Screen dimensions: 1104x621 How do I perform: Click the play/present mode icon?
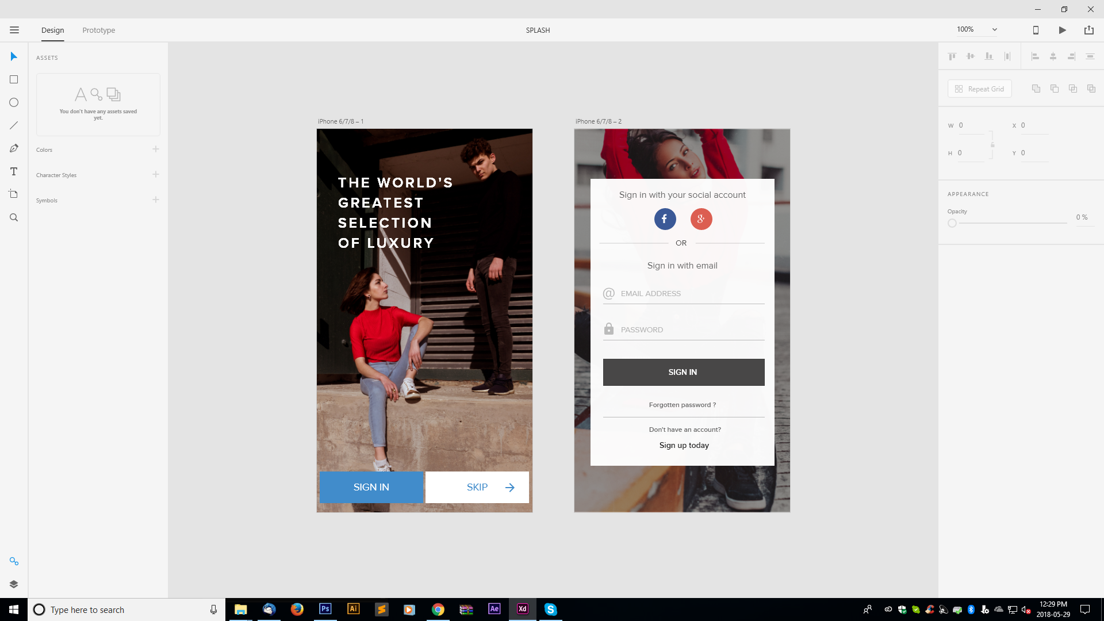1063,29
